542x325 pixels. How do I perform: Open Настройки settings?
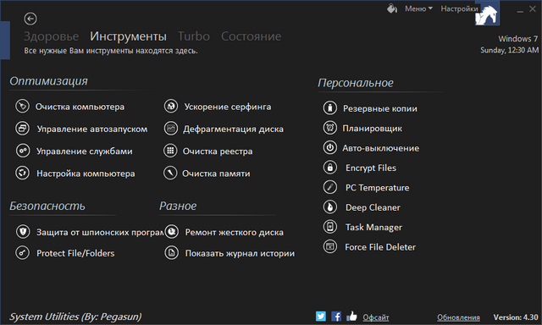click(459, 8)
